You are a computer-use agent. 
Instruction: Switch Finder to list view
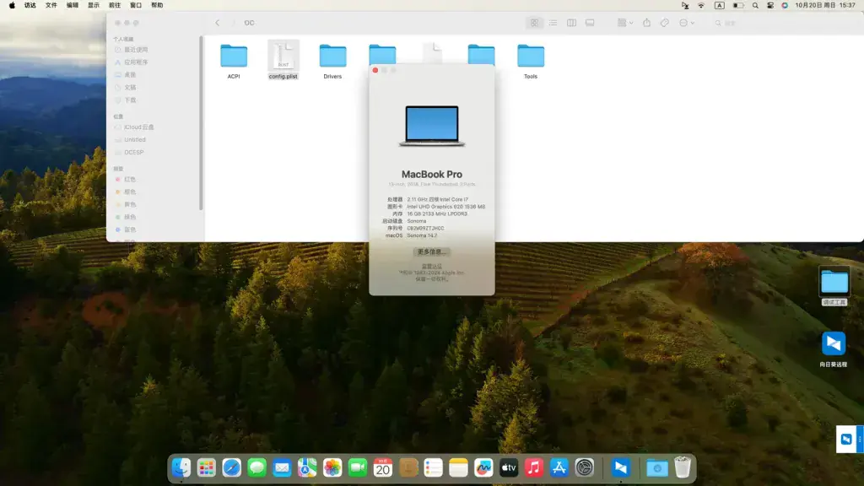click(553, 23)
